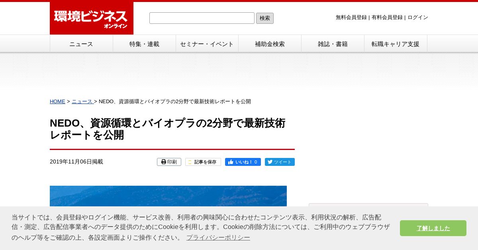The height and width of the screenshot is (250, 478).
Task: Go to HOME breadcrumb link
Action: click(x=57, y=102)
